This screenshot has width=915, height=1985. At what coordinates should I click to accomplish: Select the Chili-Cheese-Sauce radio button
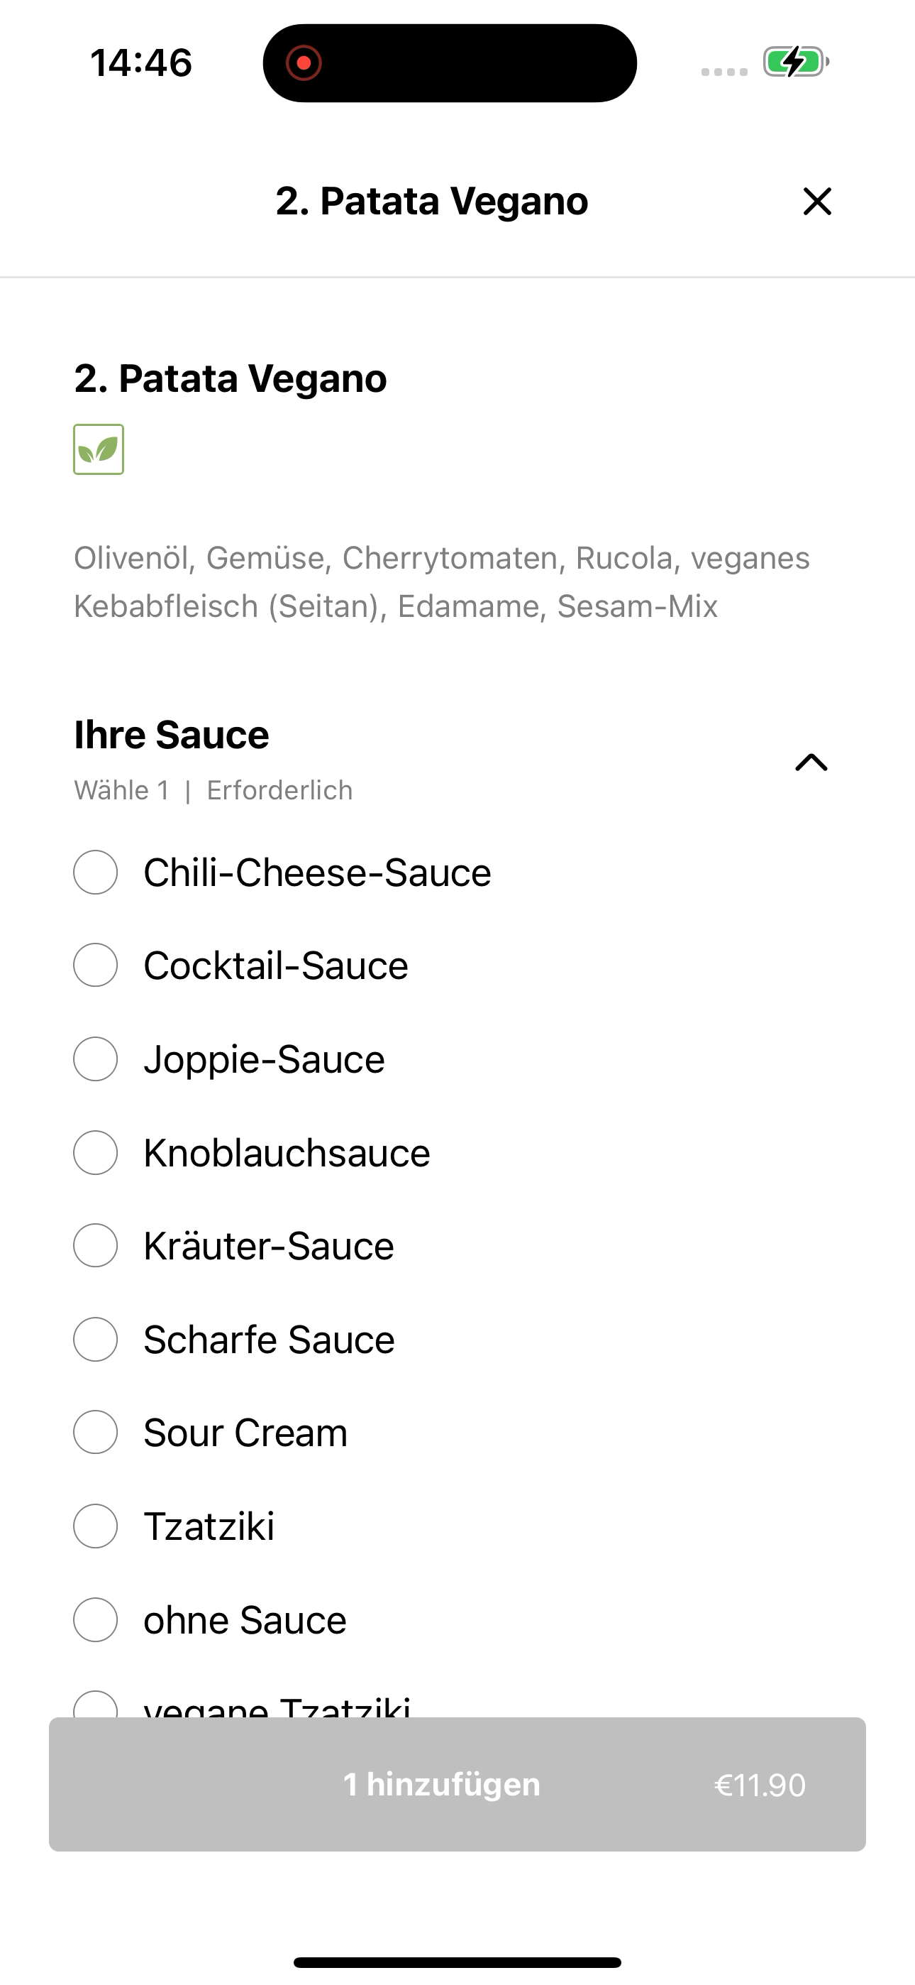click(x=96, y=873)
